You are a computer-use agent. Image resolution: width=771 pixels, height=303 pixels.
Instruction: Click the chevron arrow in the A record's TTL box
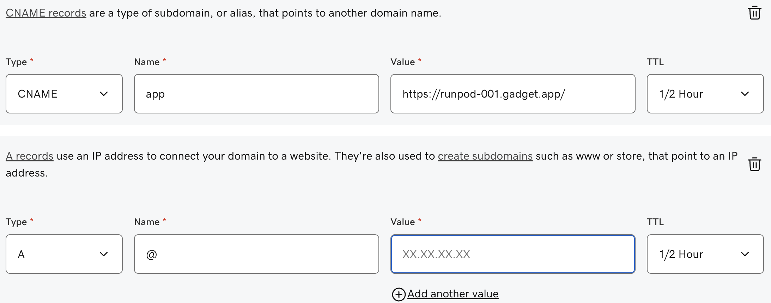tap(745, 254)
